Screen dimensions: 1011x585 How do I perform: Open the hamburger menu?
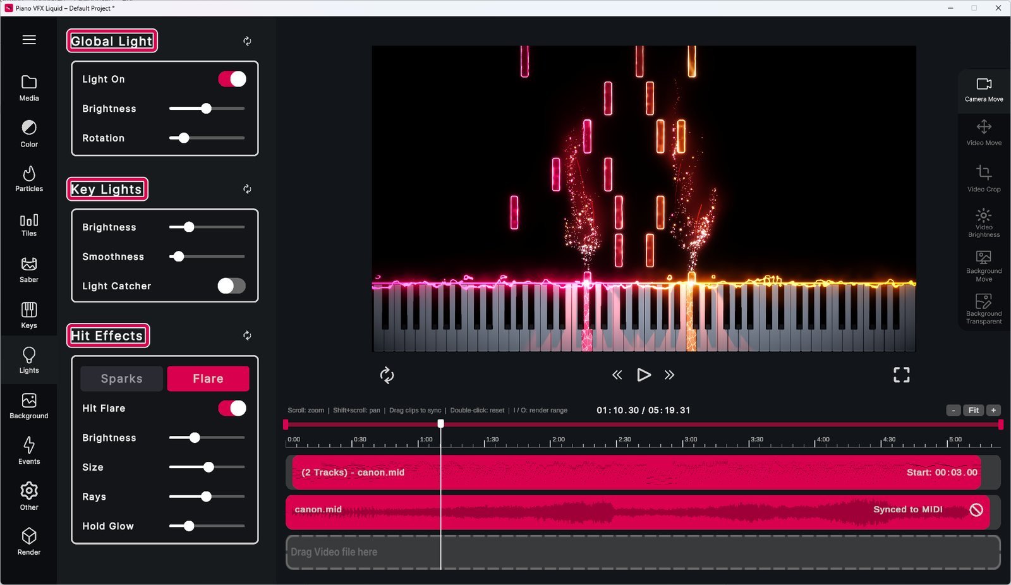[29, 40]
